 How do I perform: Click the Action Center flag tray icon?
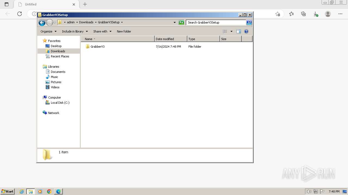click(x=322, y=191)
